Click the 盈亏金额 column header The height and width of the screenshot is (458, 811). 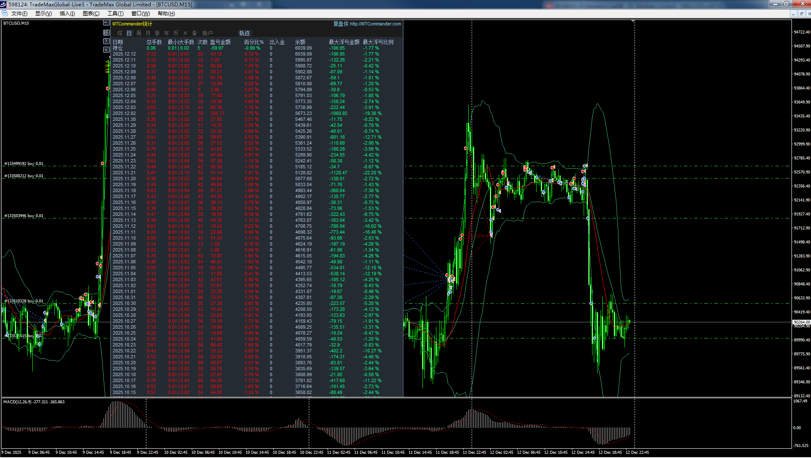pos(221,42)
